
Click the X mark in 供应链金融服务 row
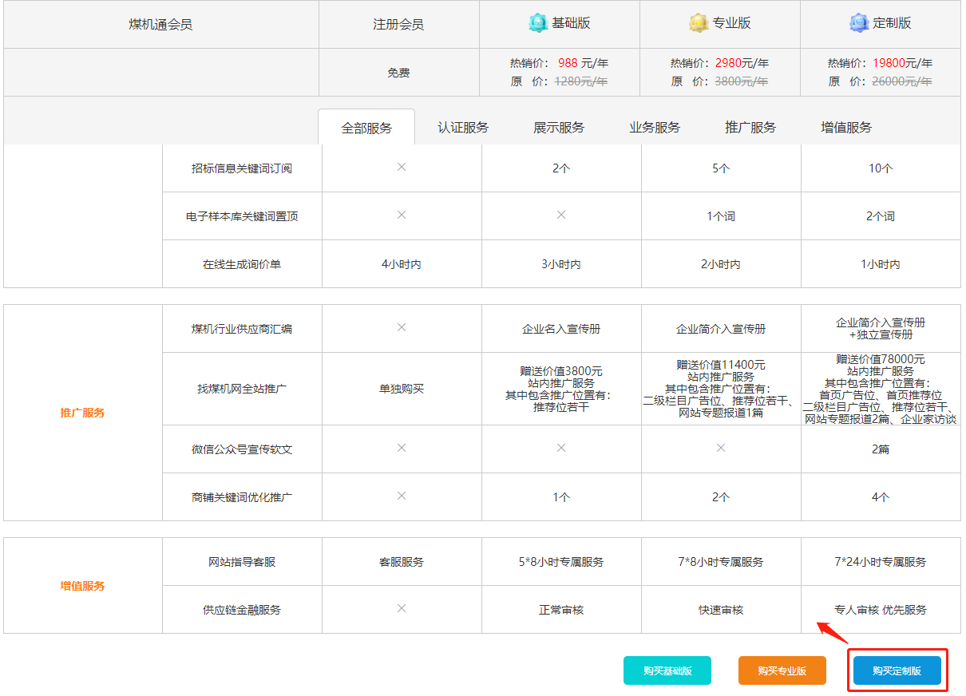pyautogui.click(x=402, y=609)
